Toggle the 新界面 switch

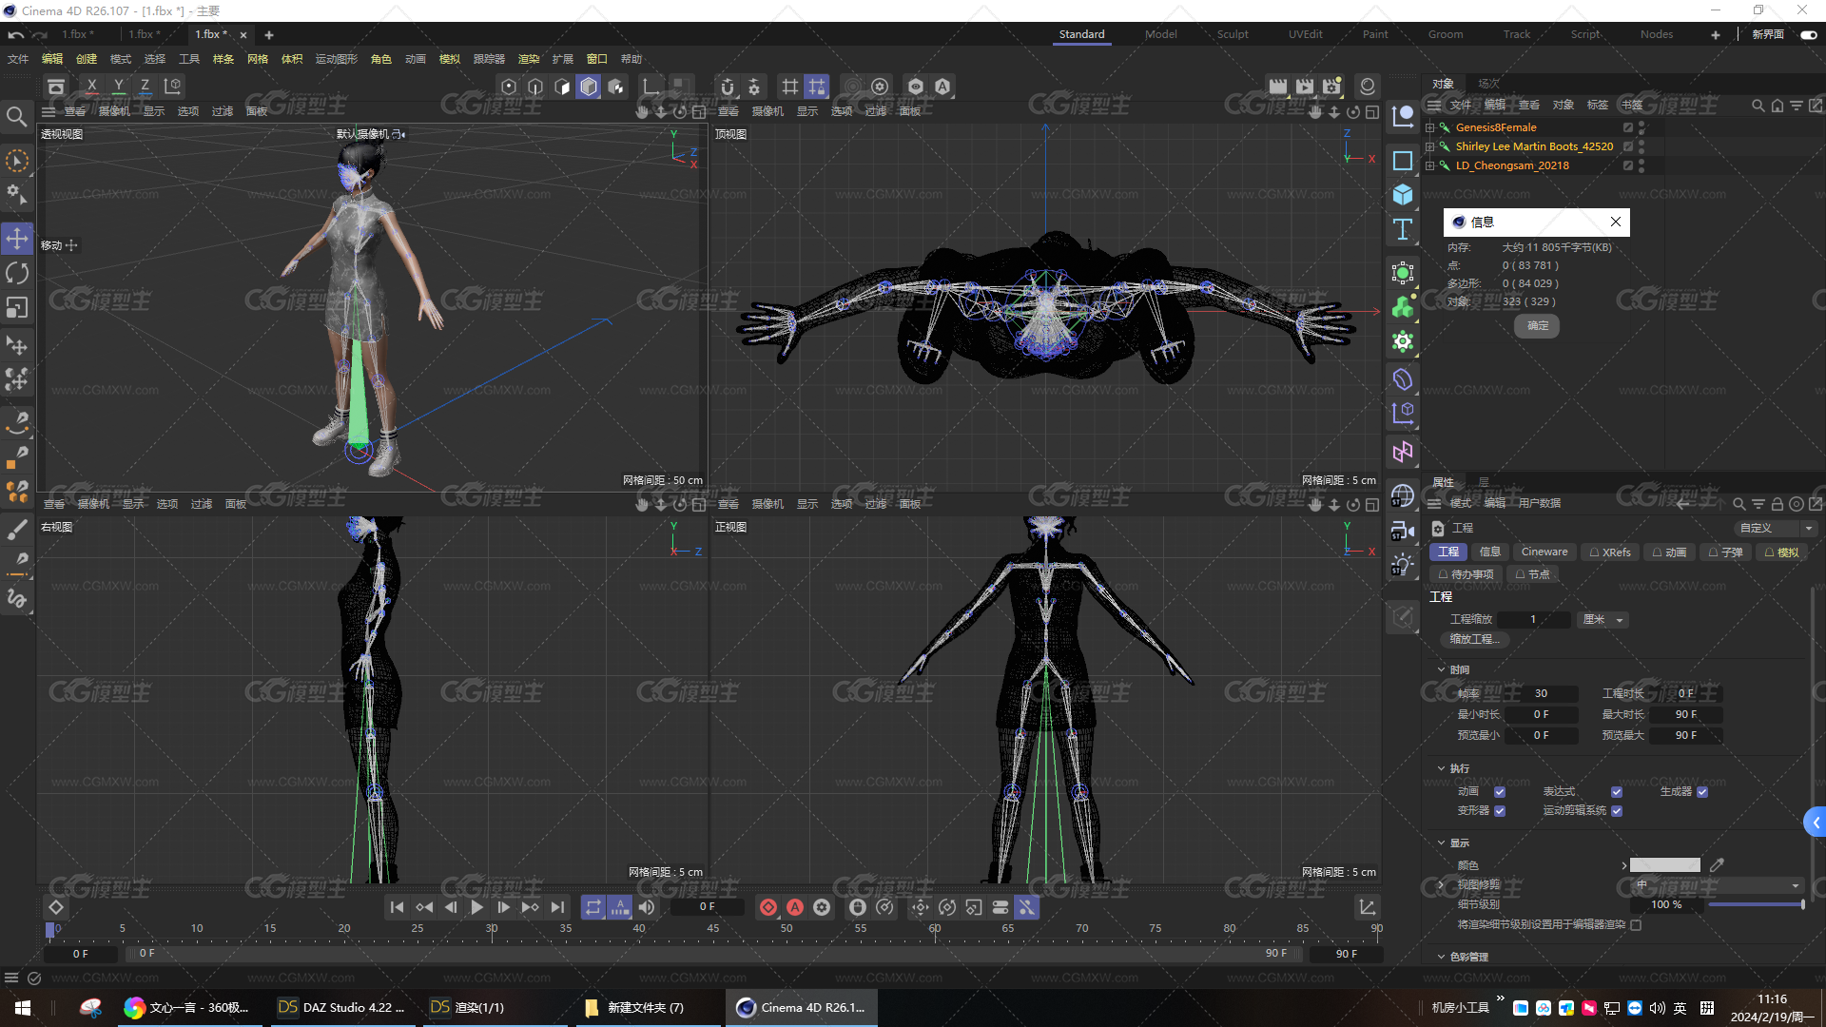pyautogui.click(x=1809, y=35)
